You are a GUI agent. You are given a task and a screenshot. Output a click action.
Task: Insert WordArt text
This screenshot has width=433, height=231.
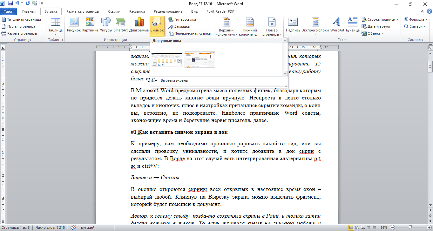pyautogui.click(x=337, y=25)
